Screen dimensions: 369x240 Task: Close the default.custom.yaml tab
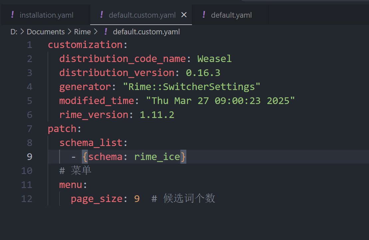(x=184, y=15)
